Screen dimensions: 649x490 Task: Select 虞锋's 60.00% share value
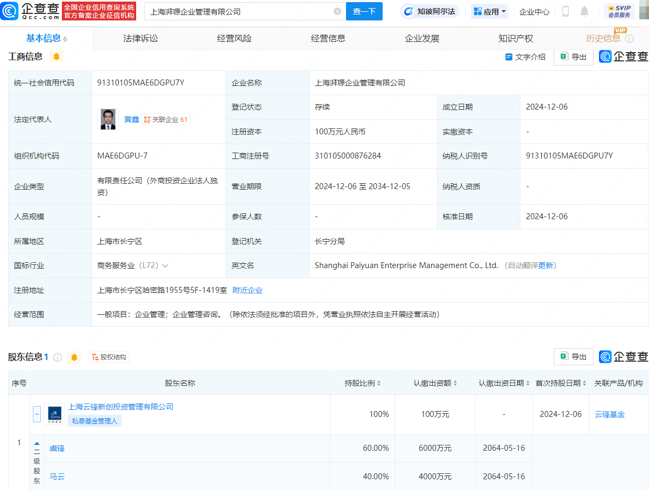click(376, 448)
